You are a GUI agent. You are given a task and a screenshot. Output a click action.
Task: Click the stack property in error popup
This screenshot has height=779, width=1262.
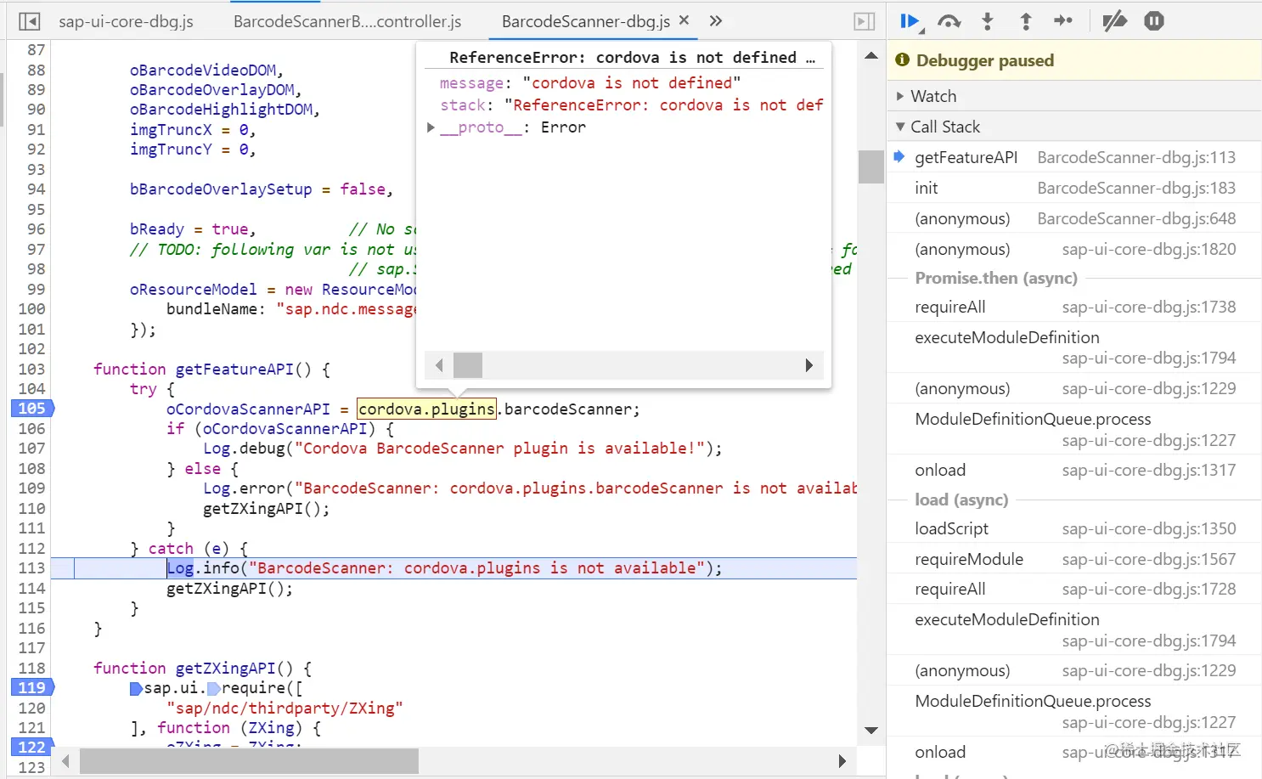click(463, 105)
